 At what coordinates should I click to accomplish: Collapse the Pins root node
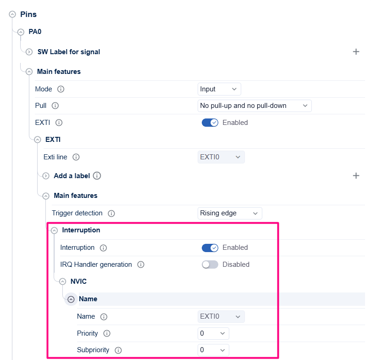coord(12,14)
